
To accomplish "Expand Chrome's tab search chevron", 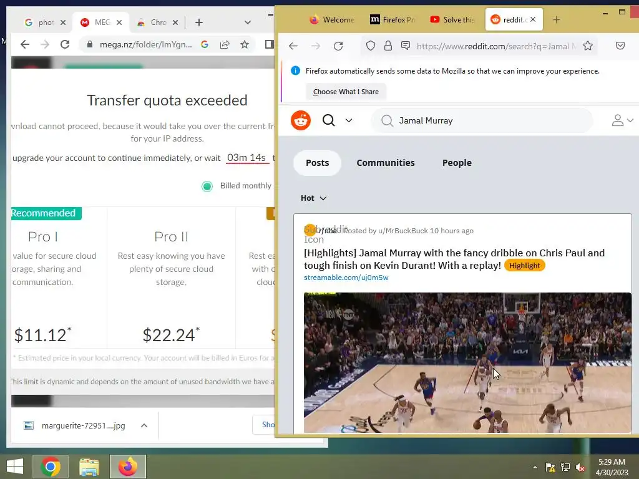I will click(247, 22).
